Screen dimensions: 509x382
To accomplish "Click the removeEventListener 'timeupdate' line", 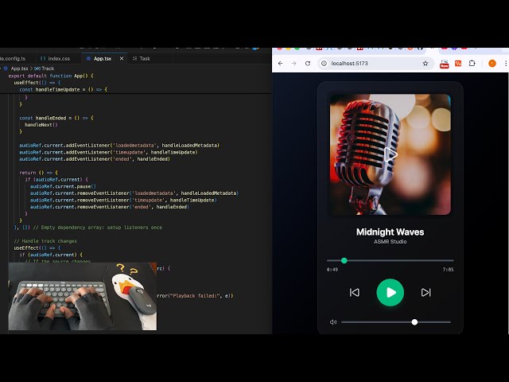I will [123, 200].
